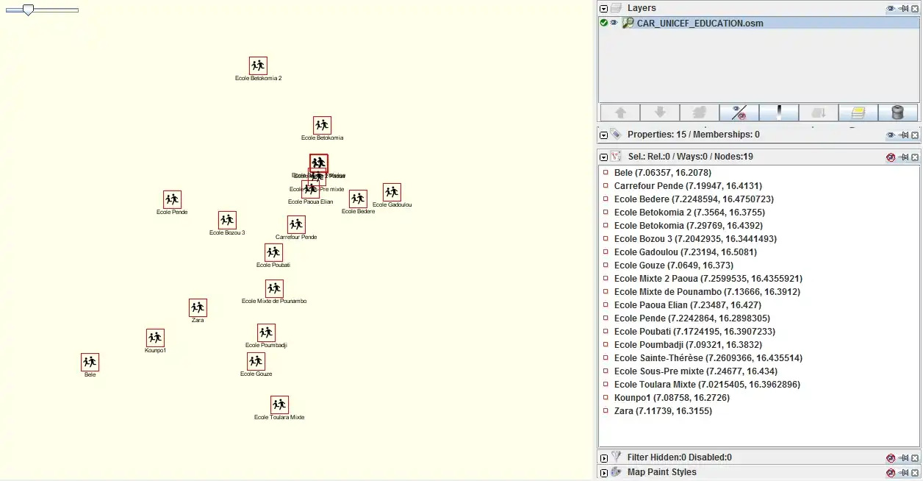923x481 pixels.
Task: Select the Zara school marker on map
Action: coord(198,307)
